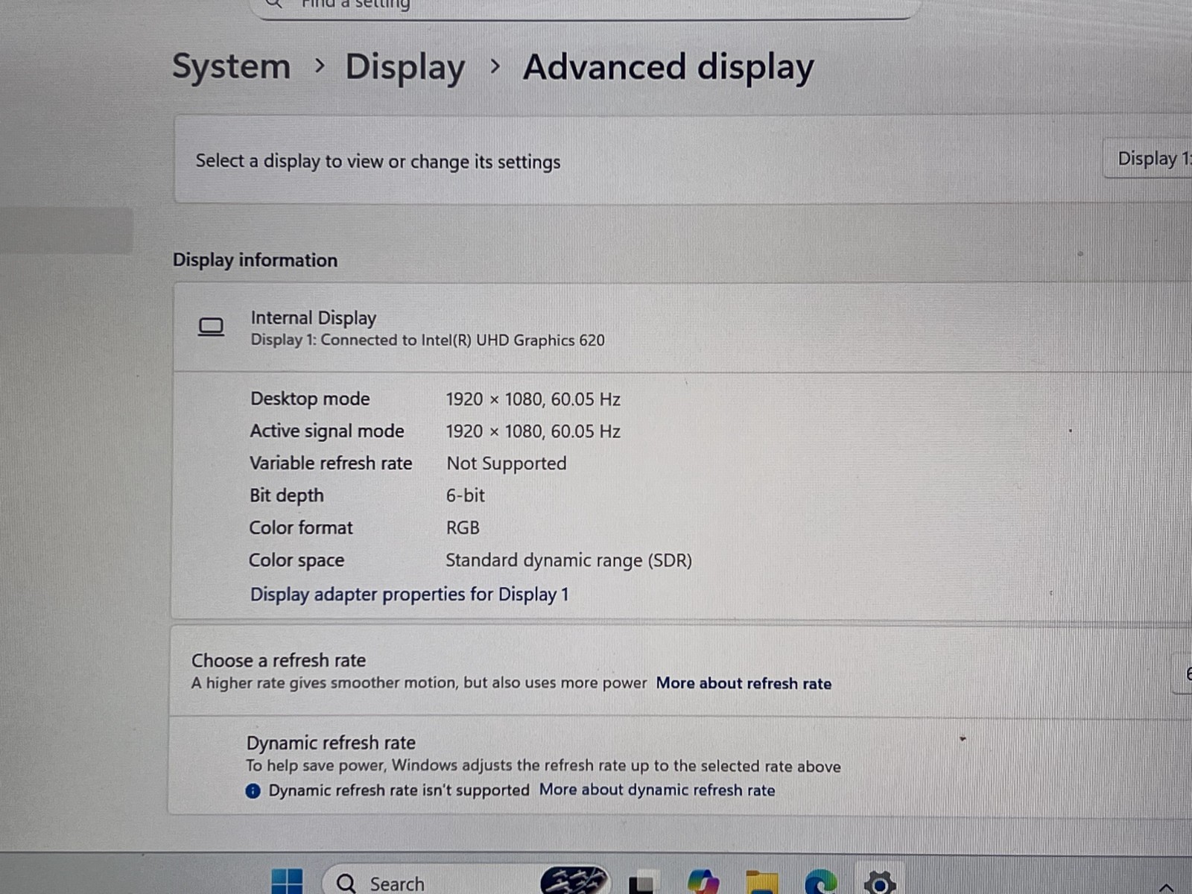Click the Find a setting search field
Screen dimensions: 1192x894
[x=585, y=6]
